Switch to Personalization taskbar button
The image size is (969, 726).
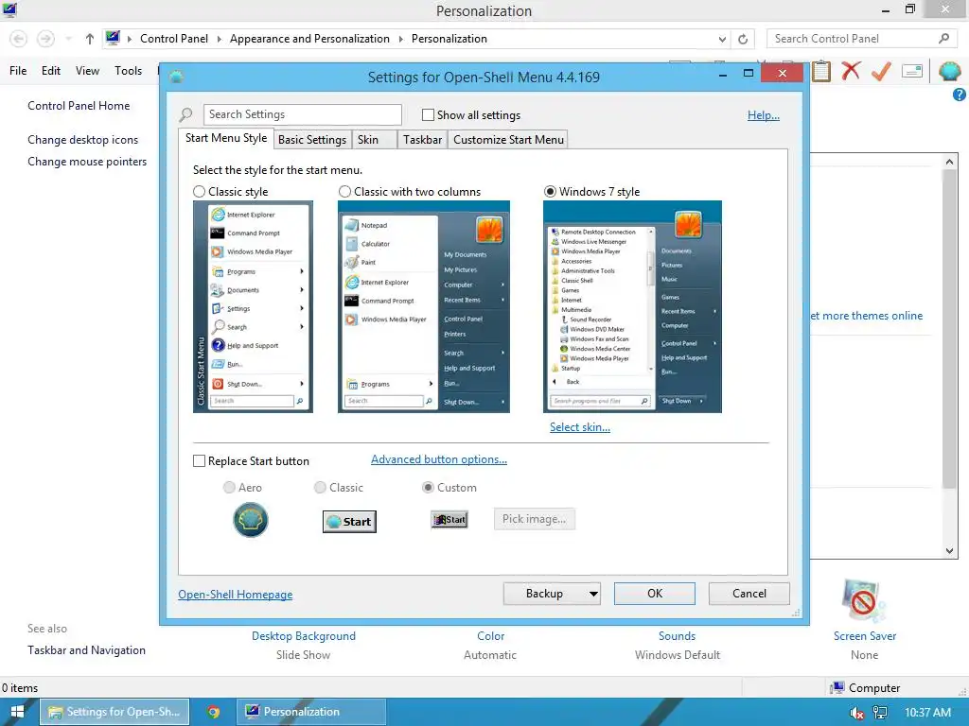coord(312,712)
